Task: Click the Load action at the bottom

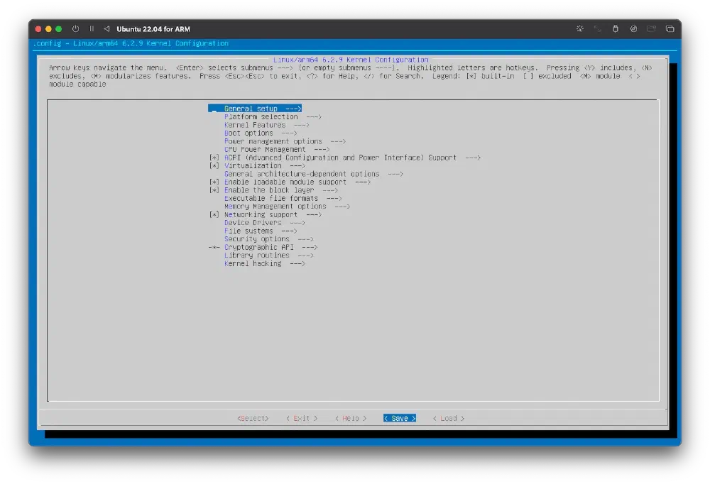Action: 447,418
